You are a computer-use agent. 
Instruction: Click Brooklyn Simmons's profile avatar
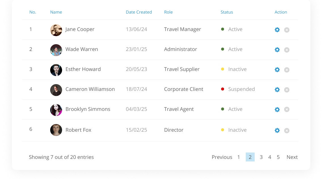(x=56, y=109)
